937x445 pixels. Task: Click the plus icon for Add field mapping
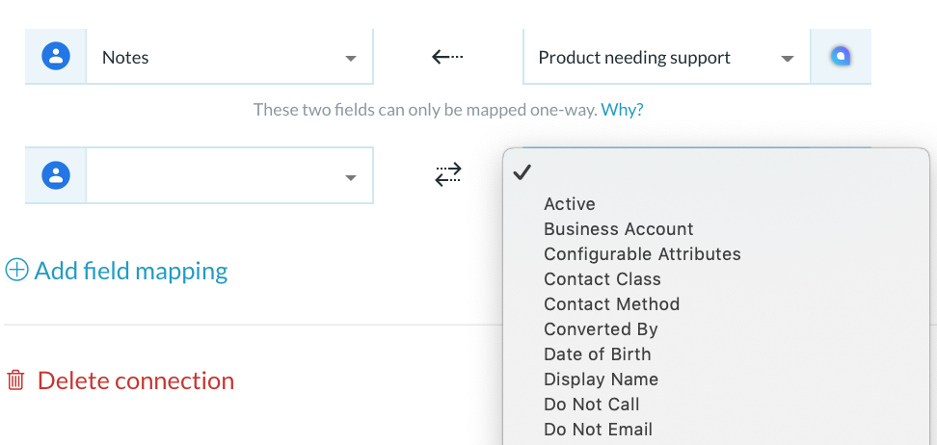coord(16,270)
